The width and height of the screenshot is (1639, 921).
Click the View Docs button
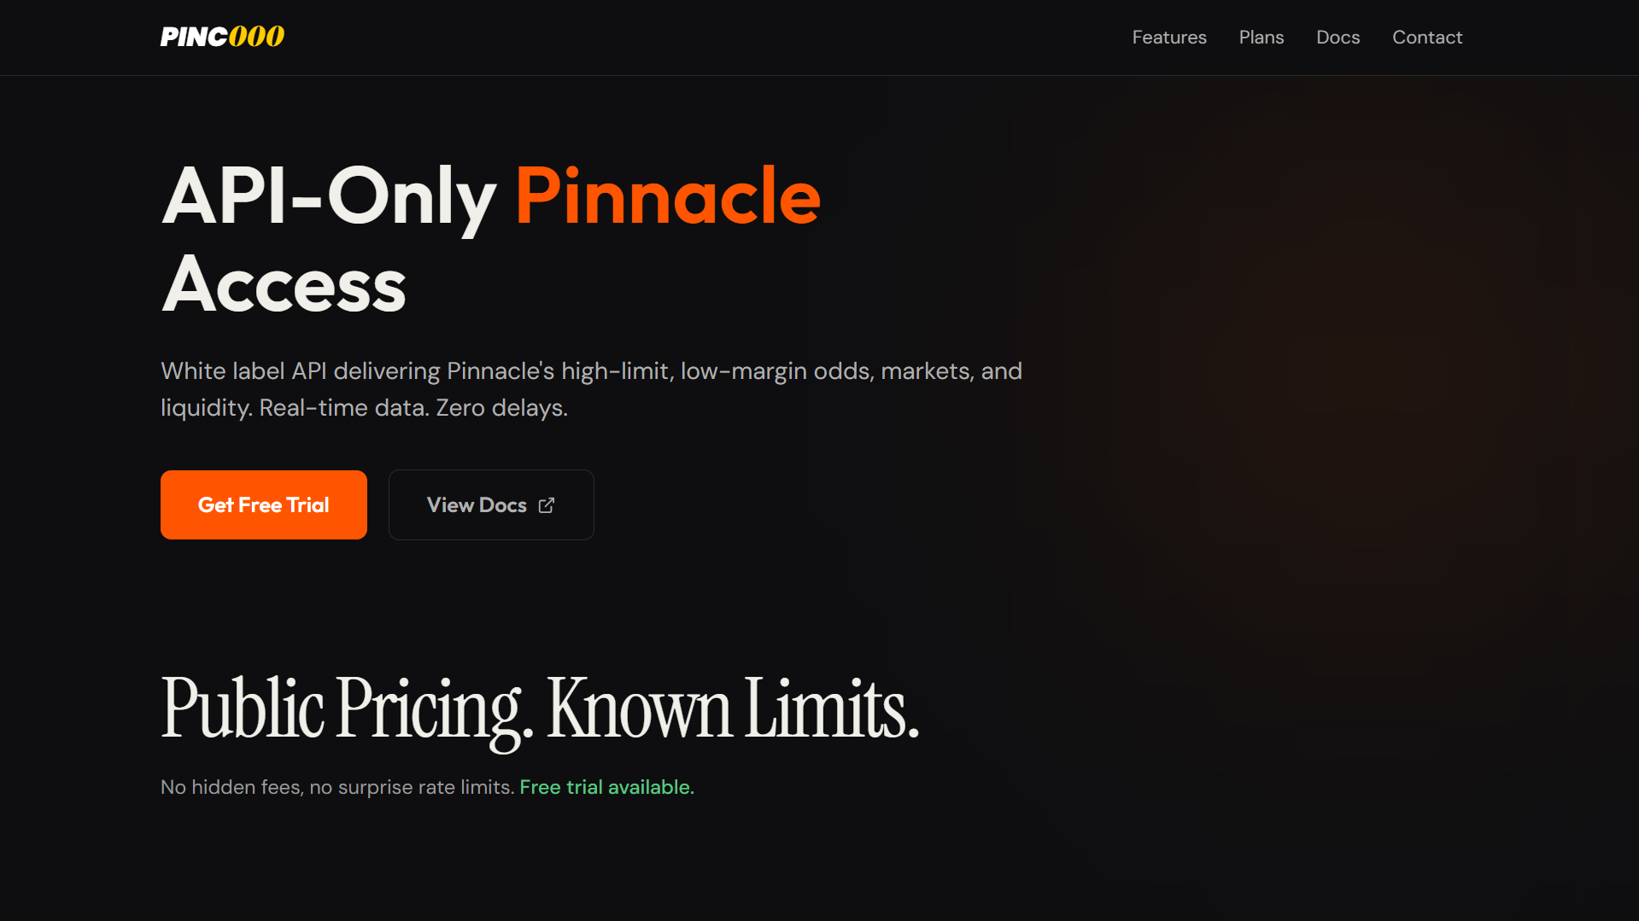tap(491, 504)
